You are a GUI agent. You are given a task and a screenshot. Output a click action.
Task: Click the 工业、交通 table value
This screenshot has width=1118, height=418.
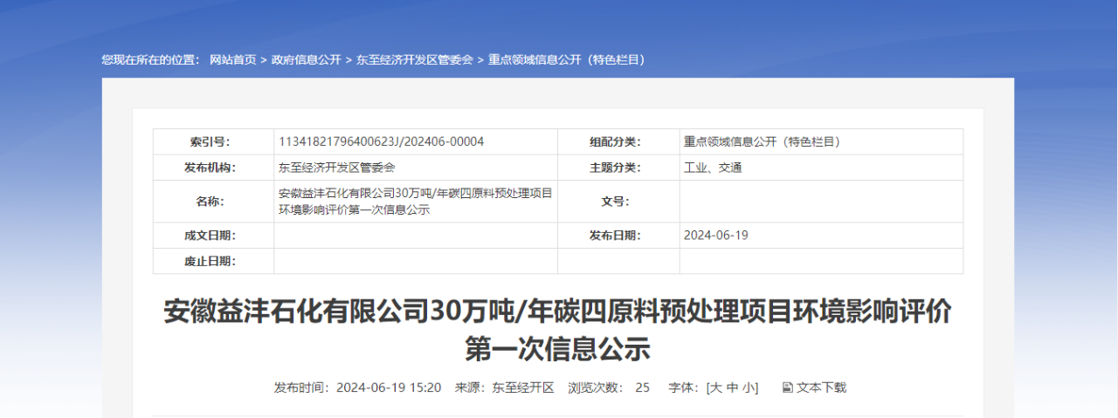(x=713, y=168)
